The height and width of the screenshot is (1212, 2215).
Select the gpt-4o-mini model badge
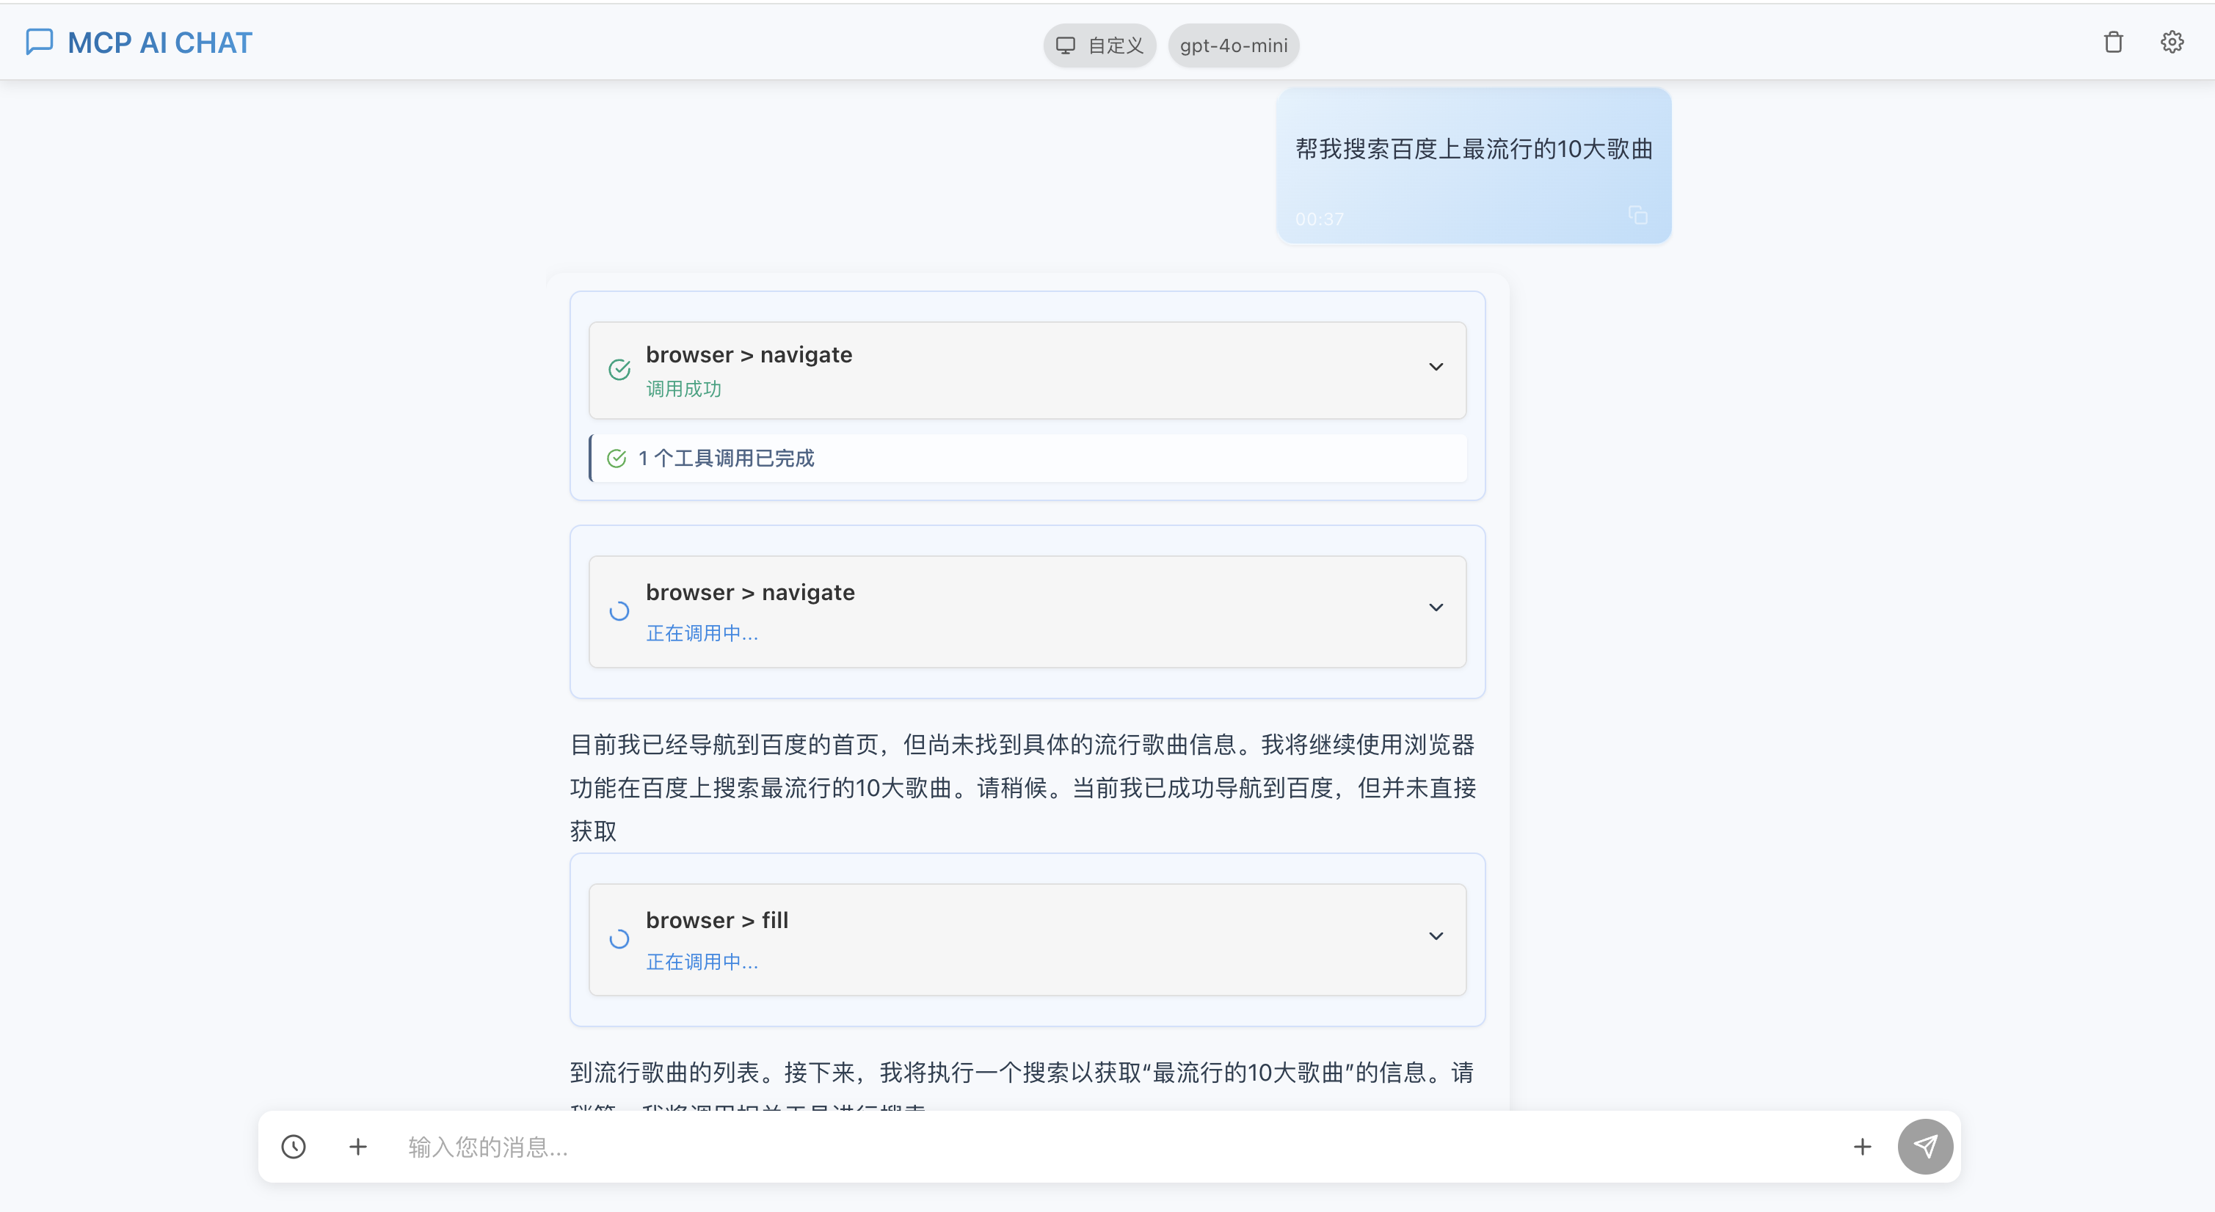(x=1233, y=45)
